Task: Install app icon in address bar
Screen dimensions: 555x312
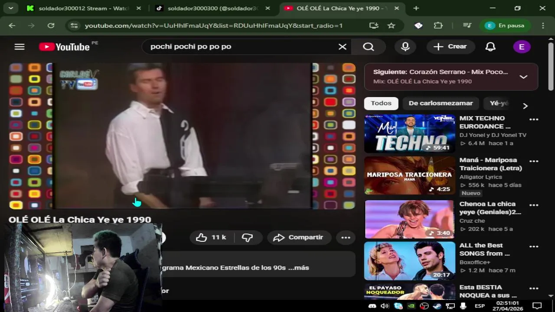Action: click(x=374, y=26)
